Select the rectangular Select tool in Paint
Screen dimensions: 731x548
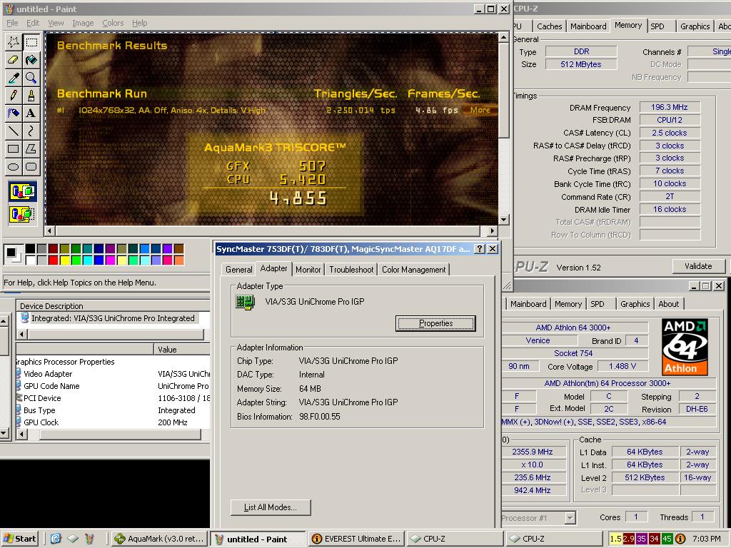coord(31,42)
